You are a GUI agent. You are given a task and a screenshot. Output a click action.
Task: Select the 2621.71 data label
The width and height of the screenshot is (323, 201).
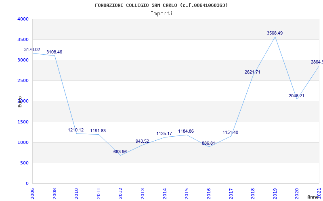(x=252, y=72)
